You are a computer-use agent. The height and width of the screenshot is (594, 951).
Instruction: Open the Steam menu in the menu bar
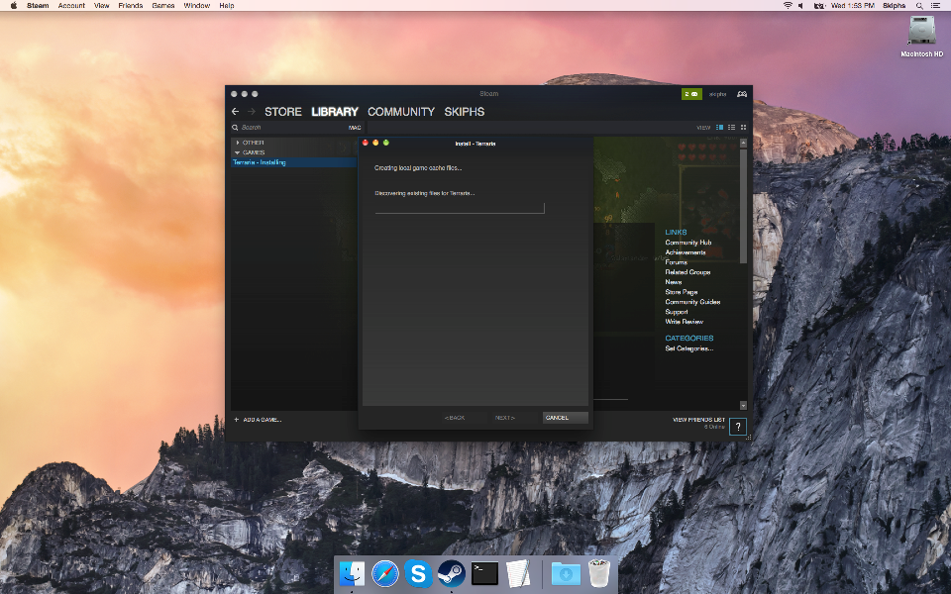click(38, 6)
